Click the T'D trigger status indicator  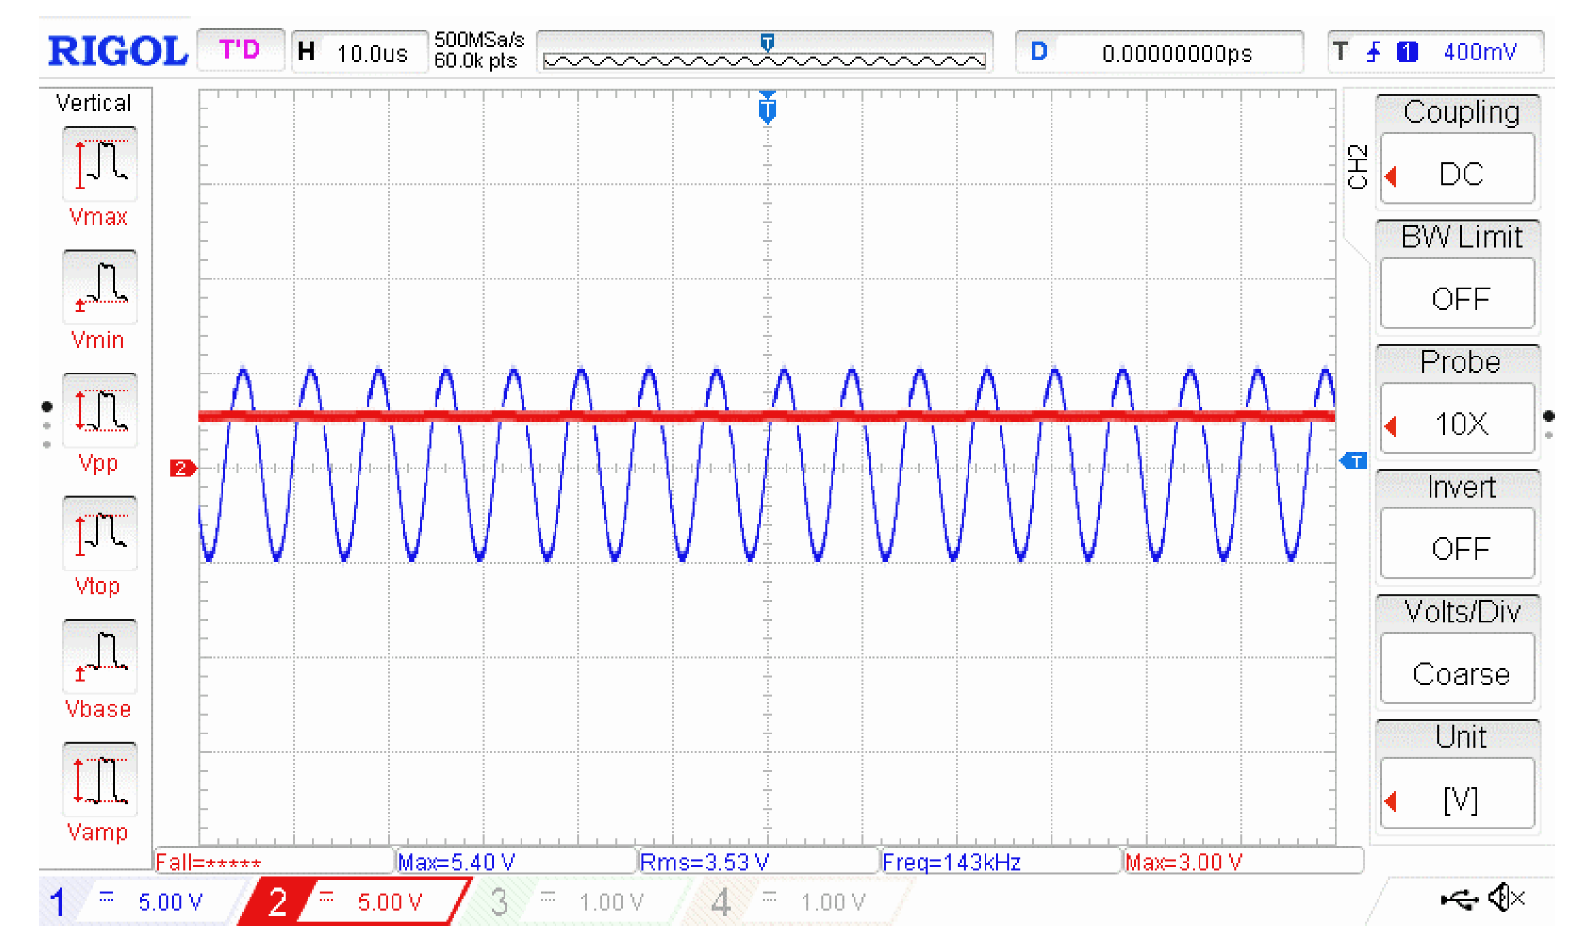(240, 49)
